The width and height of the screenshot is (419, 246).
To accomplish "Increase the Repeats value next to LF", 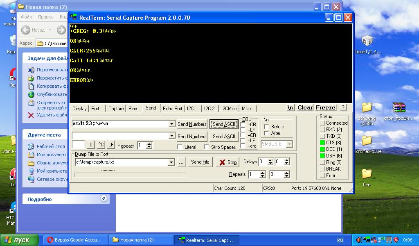I will [149, 143].
